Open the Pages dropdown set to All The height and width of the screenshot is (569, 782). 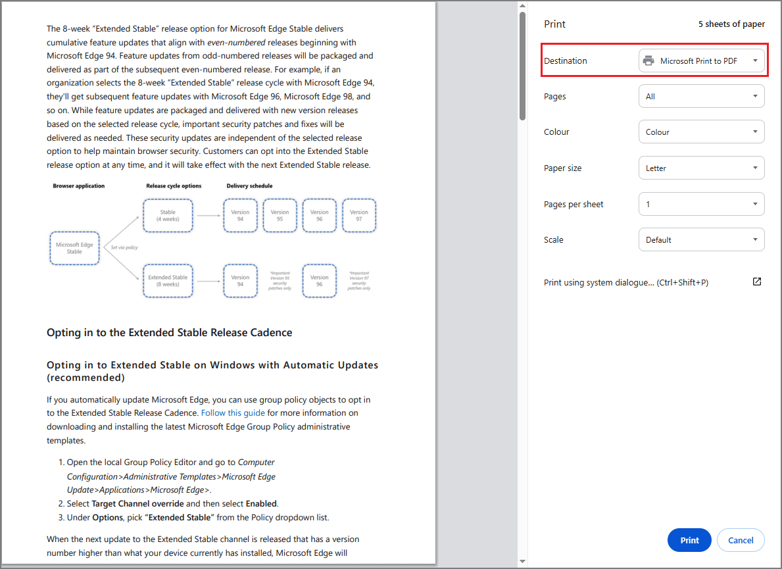tap(701, 96)
